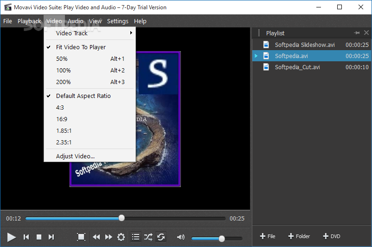
Task: Choose the 1.85:1 aspect ratio
Action: click(90, 130)
